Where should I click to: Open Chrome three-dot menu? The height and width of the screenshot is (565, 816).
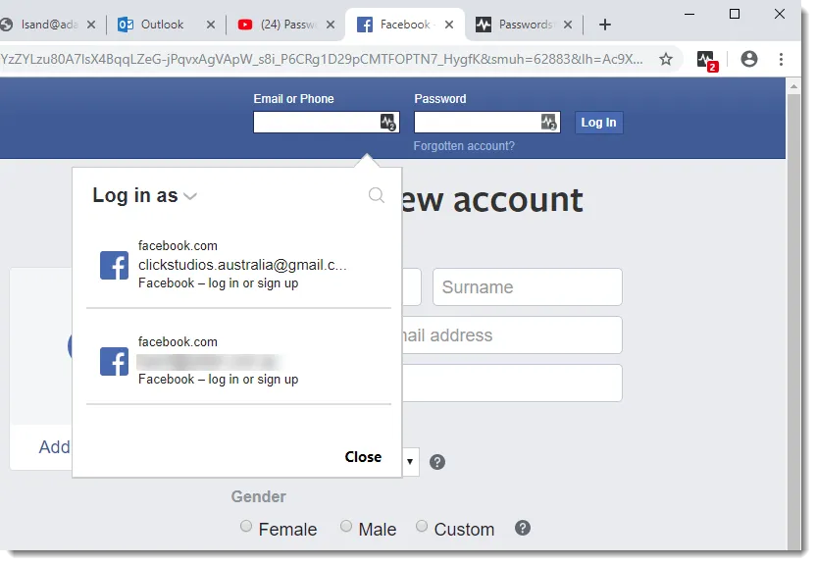tap(781, 59)
